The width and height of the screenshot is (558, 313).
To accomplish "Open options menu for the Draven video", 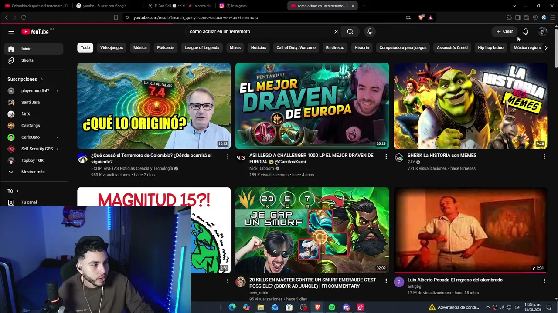I will (x=386, y=156).
